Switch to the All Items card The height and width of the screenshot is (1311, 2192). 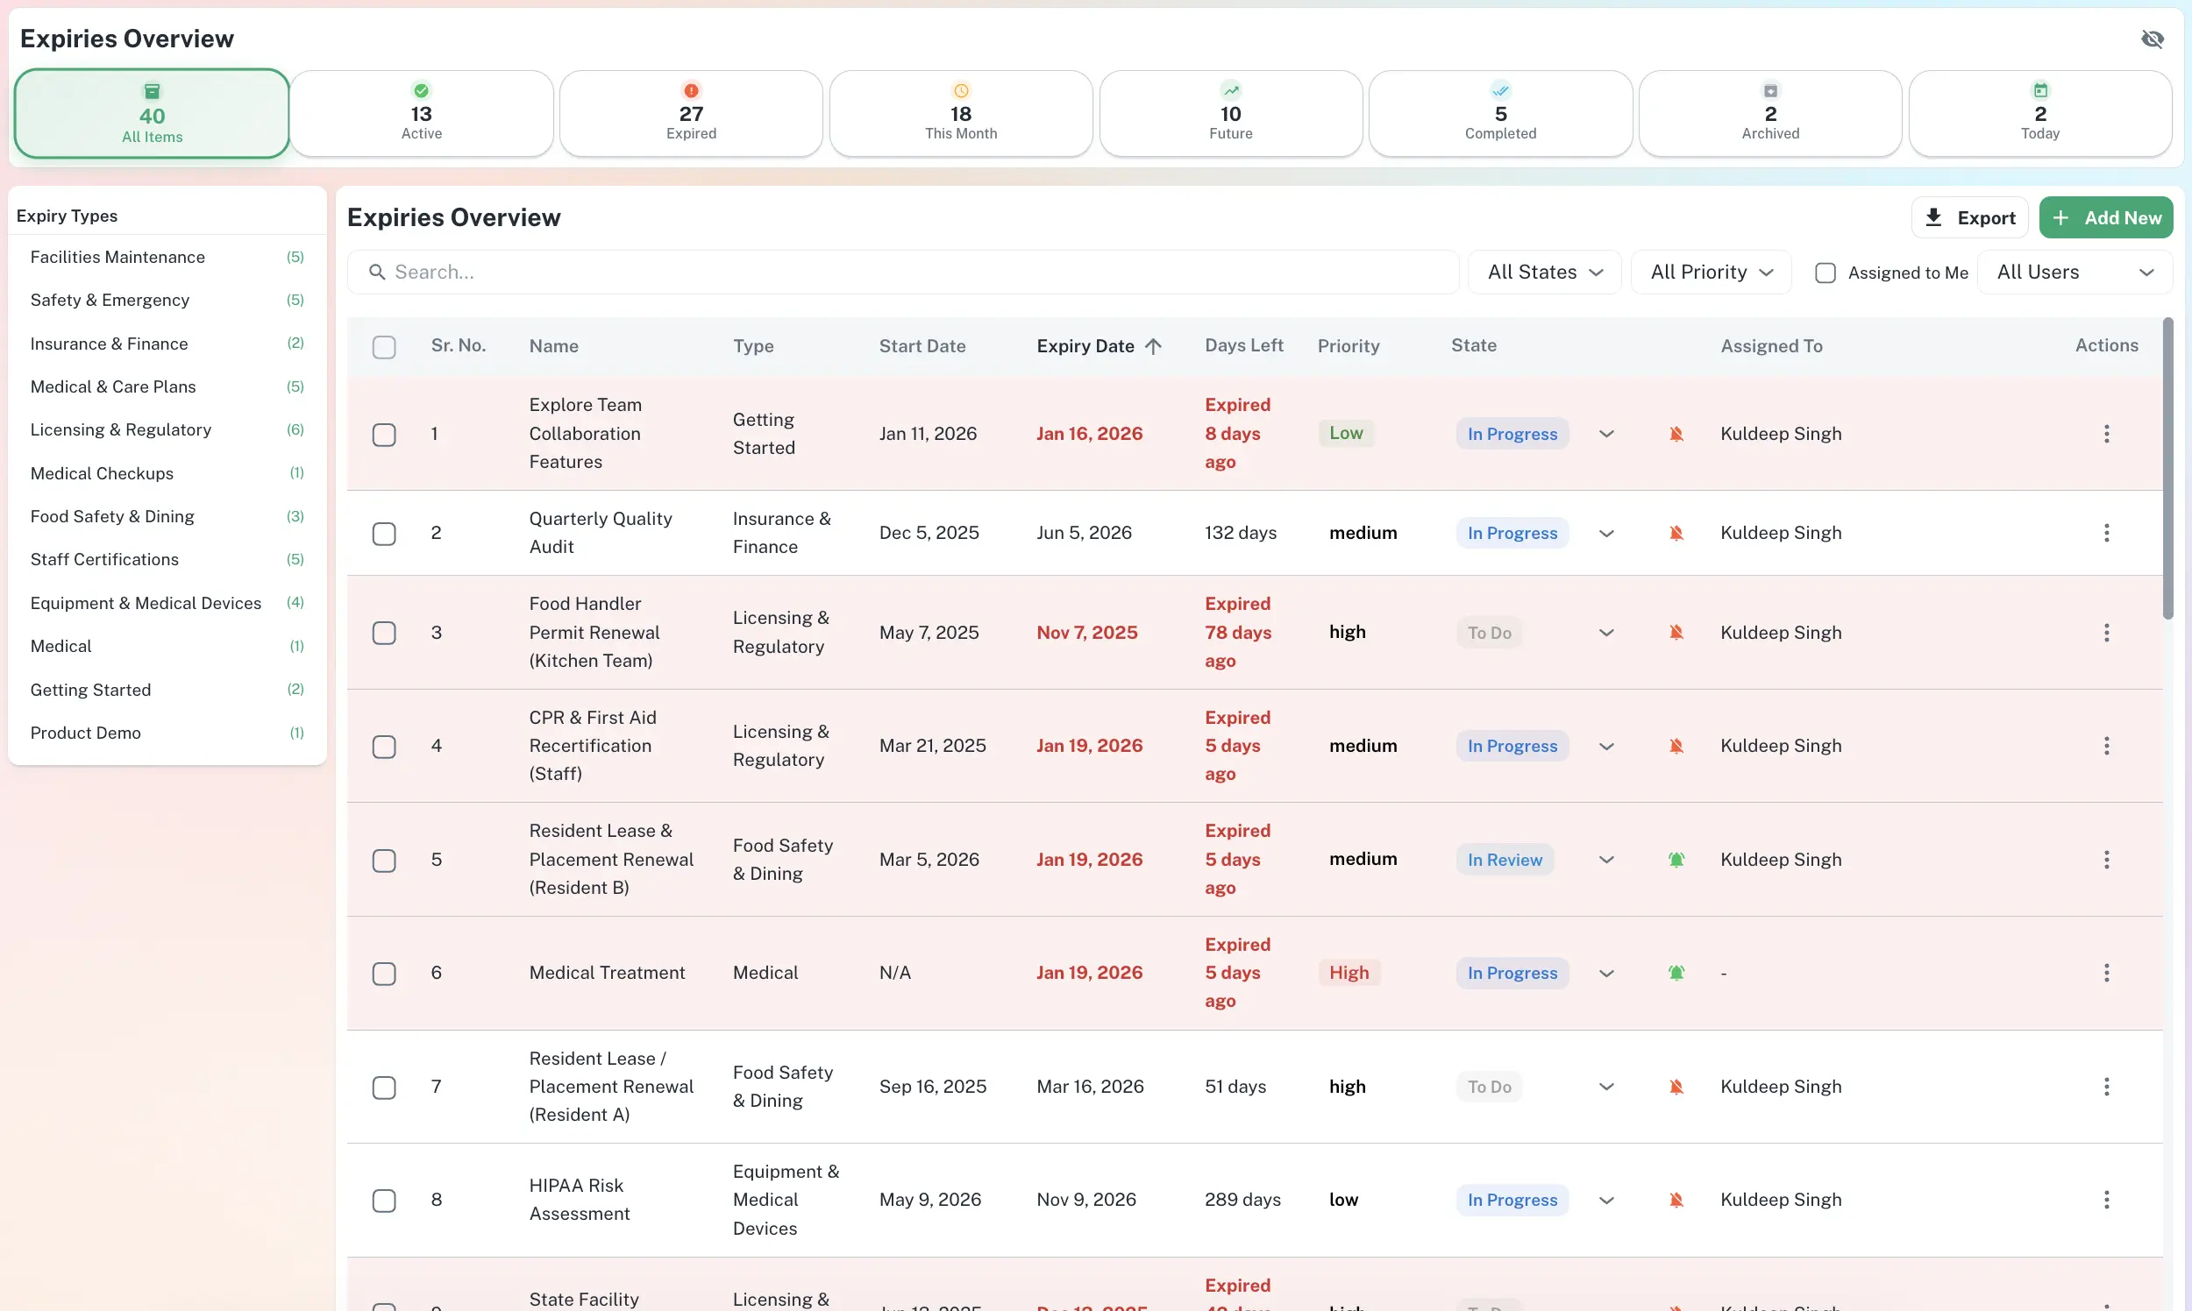click(x=152, y=114)
